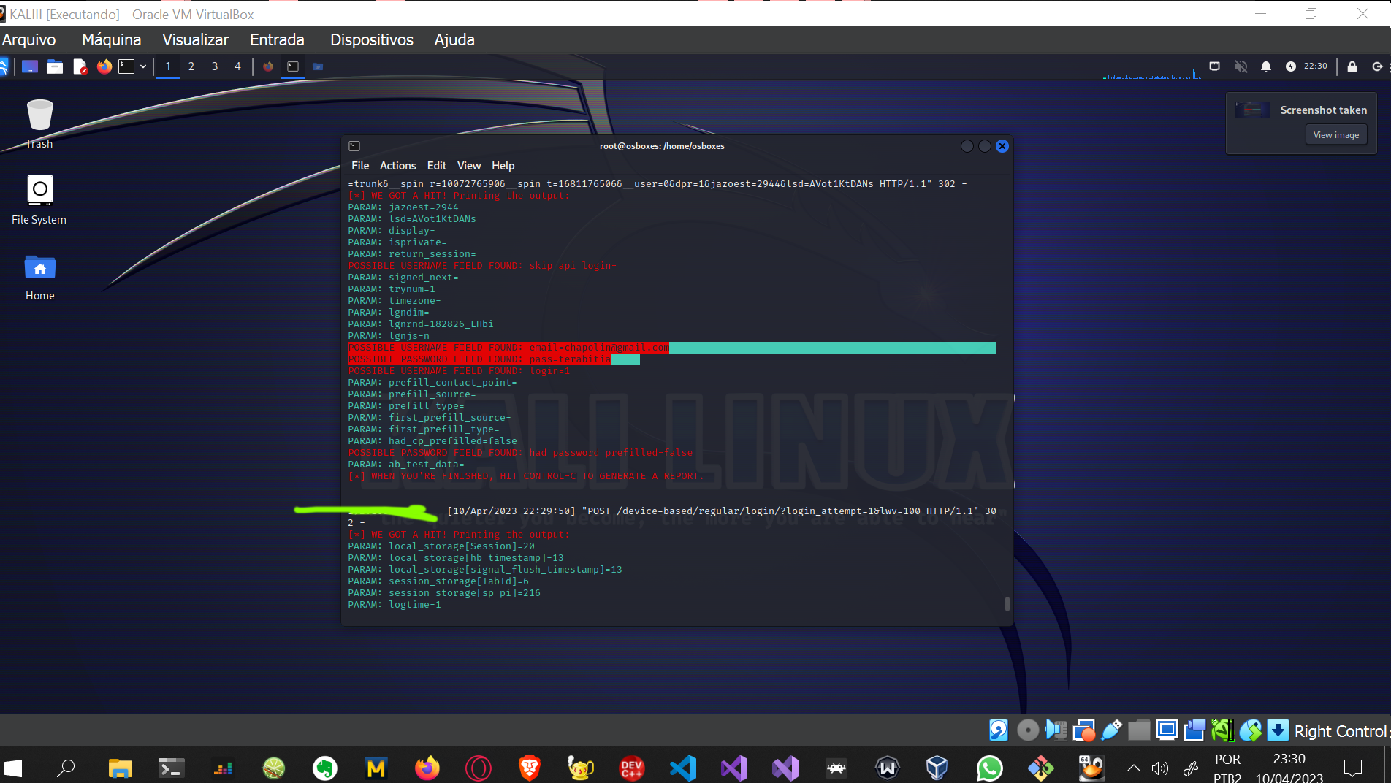
Task: Open VirtualBox Visualizar menu
Action: point(195,40)
